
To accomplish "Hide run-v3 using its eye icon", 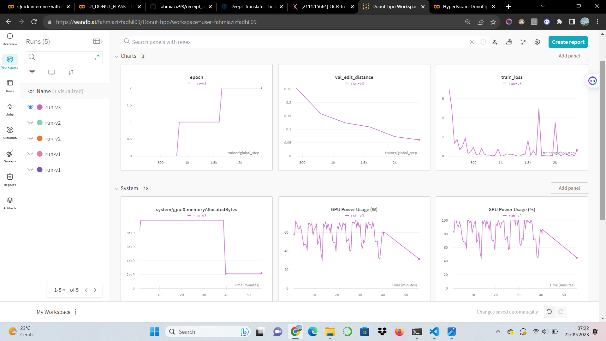I will 30,107.
